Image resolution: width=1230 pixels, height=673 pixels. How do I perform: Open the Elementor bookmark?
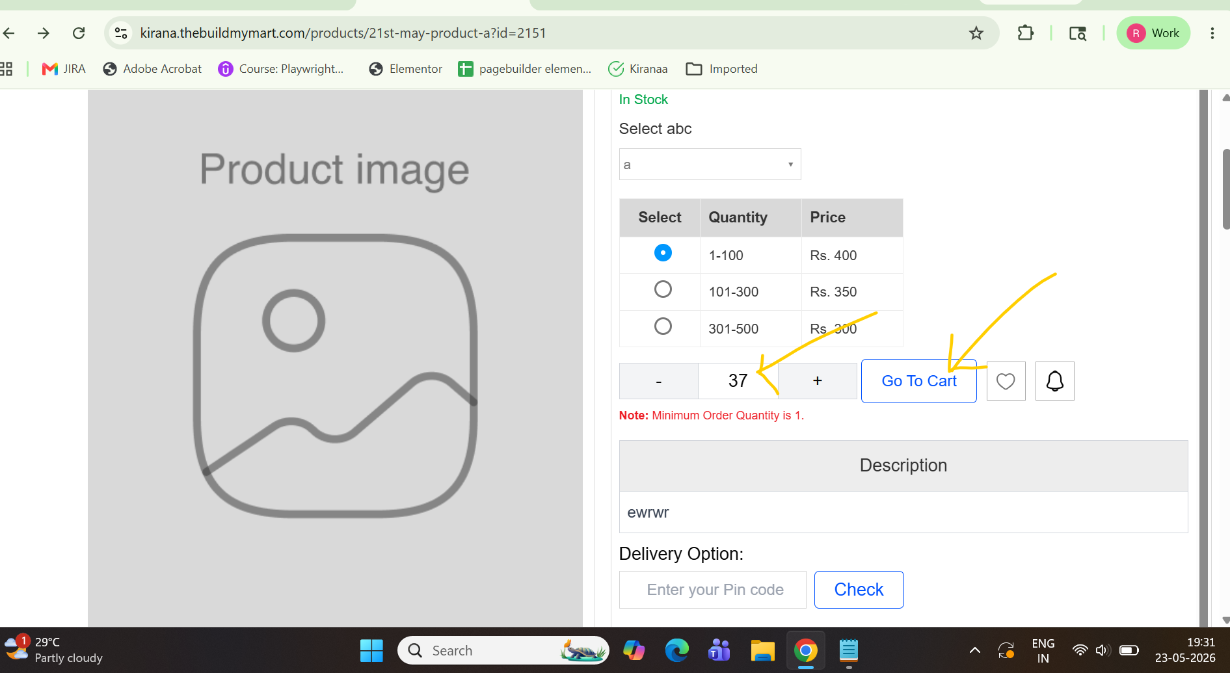click(x=405, y=69)
